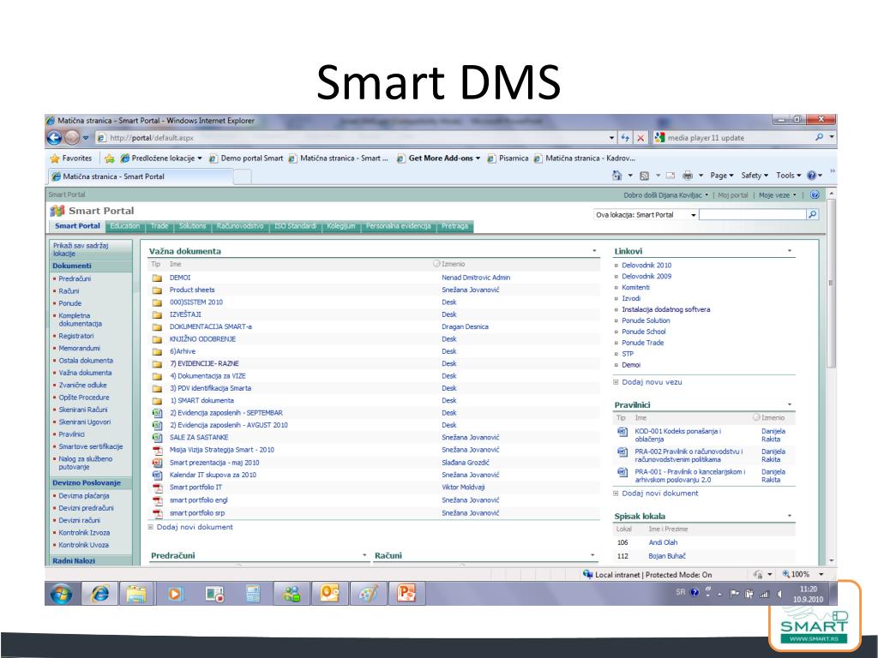Open the Page dropdown menu
The height and width of the screenshot is (658, 878).
[x=721, y=176]
